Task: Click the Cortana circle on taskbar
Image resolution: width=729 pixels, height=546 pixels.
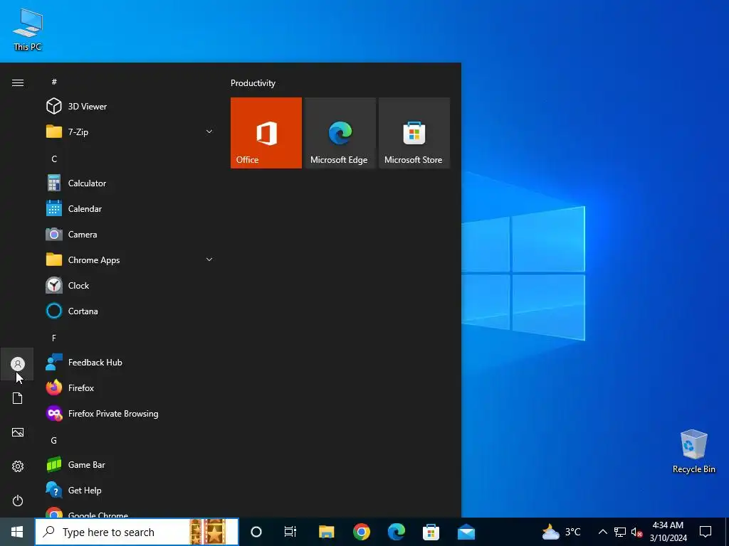Action: coord(256,532)
